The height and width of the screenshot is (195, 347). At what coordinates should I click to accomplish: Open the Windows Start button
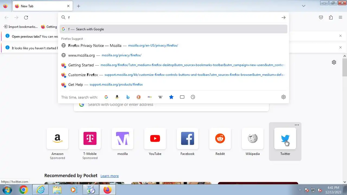(x=7, y=190)
